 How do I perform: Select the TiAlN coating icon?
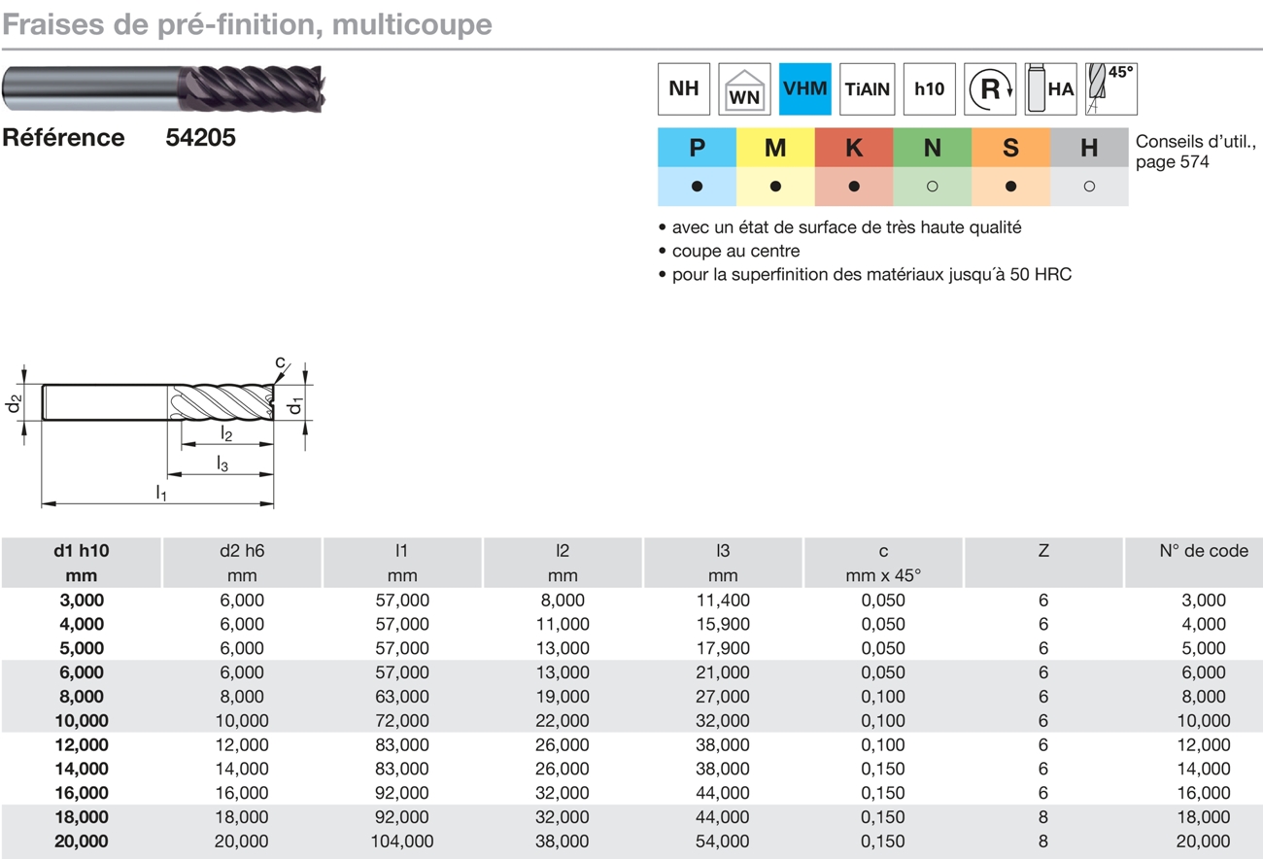(x=867, y=88)
